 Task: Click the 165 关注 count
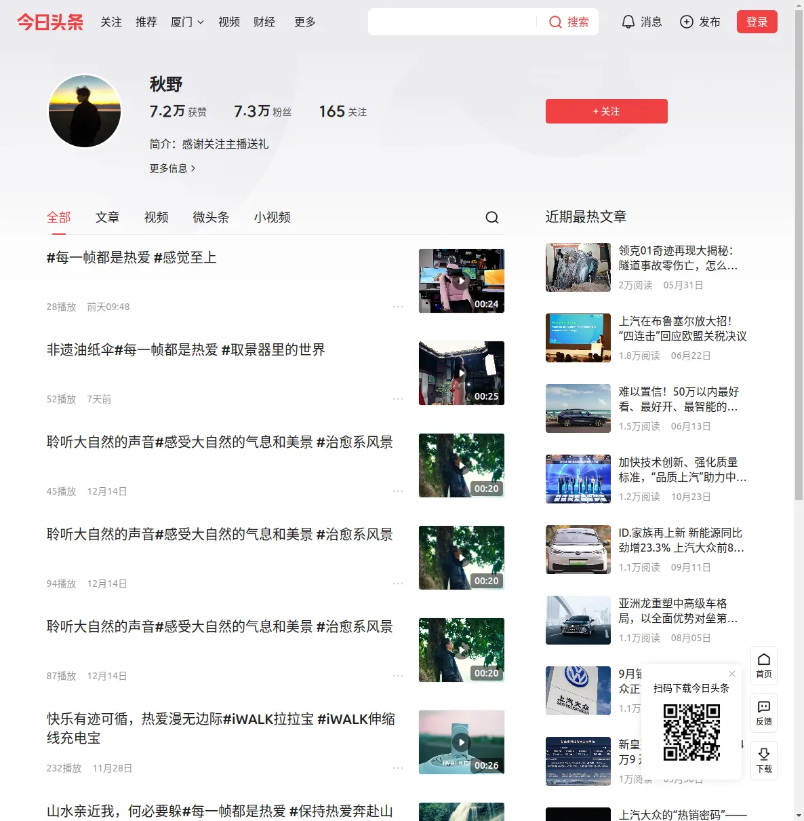coord(343,111)
